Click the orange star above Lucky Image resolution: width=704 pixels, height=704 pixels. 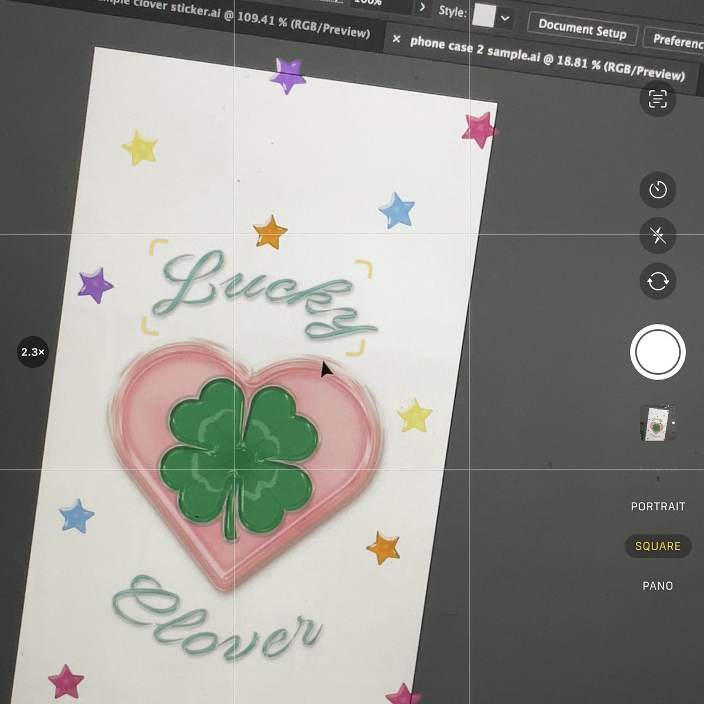[270, 232]
